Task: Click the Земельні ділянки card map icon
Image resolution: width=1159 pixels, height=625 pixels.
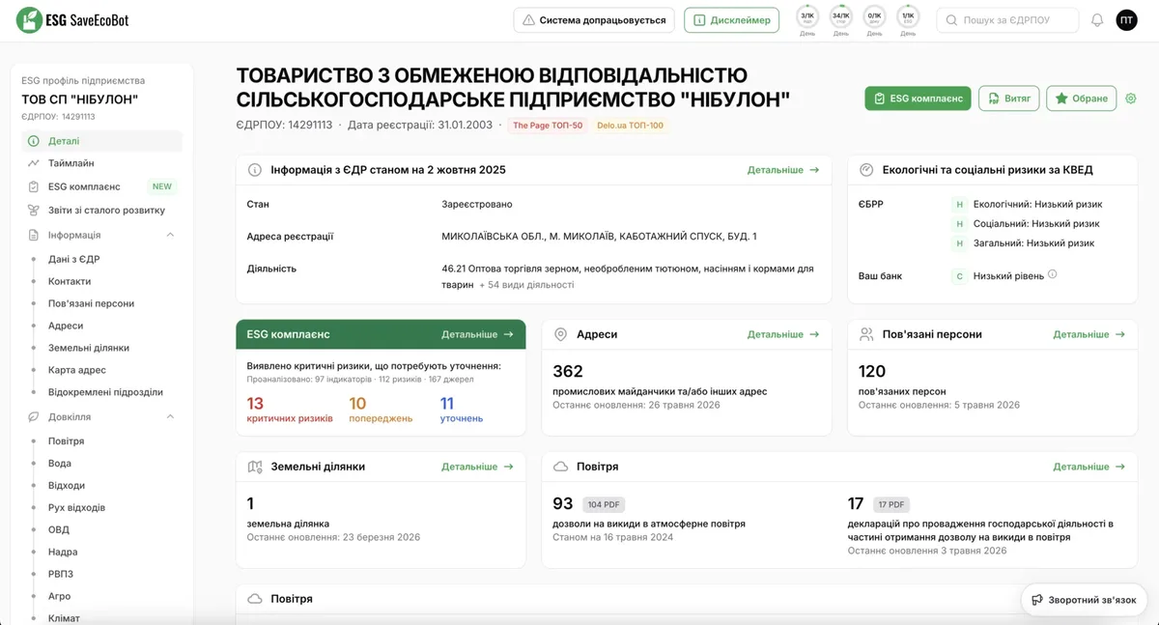Action: click(x=255, y=467)
